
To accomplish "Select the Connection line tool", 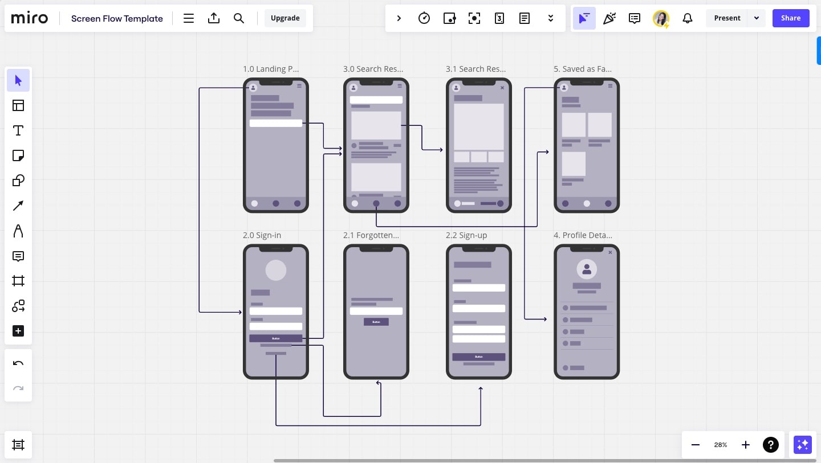I will click(x=18, y=206).
